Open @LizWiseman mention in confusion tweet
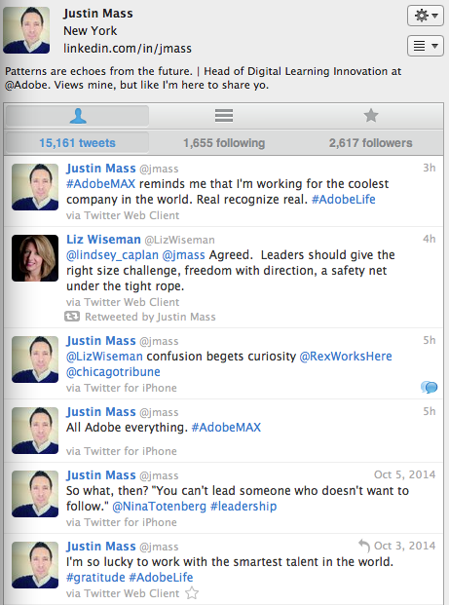Viewport: 449px width, 605px height. coord(104,357)
